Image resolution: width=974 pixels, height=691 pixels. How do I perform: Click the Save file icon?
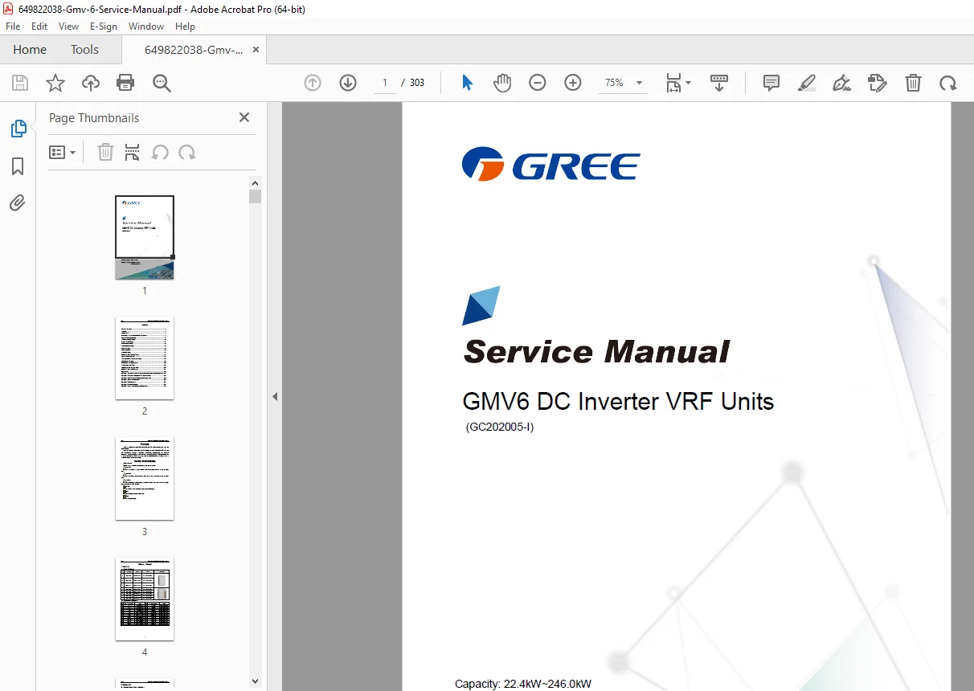[x=20, y=83]
